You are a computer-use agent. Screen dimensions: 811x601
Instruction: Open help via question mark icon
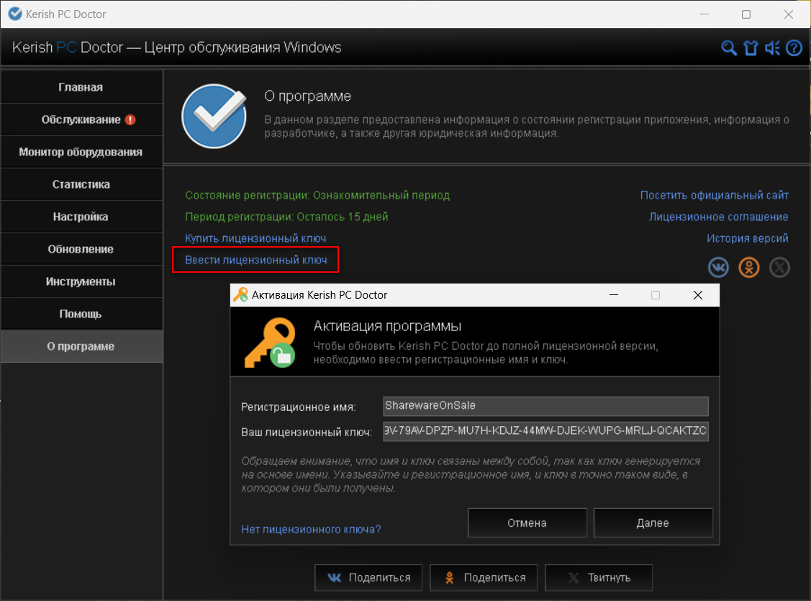coord(794,48)
